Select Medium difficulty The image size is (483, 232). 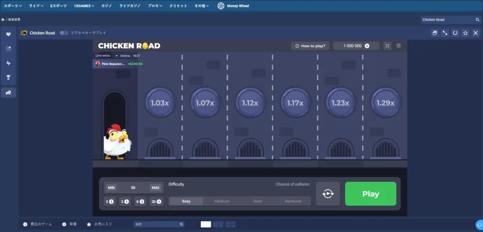222,201
